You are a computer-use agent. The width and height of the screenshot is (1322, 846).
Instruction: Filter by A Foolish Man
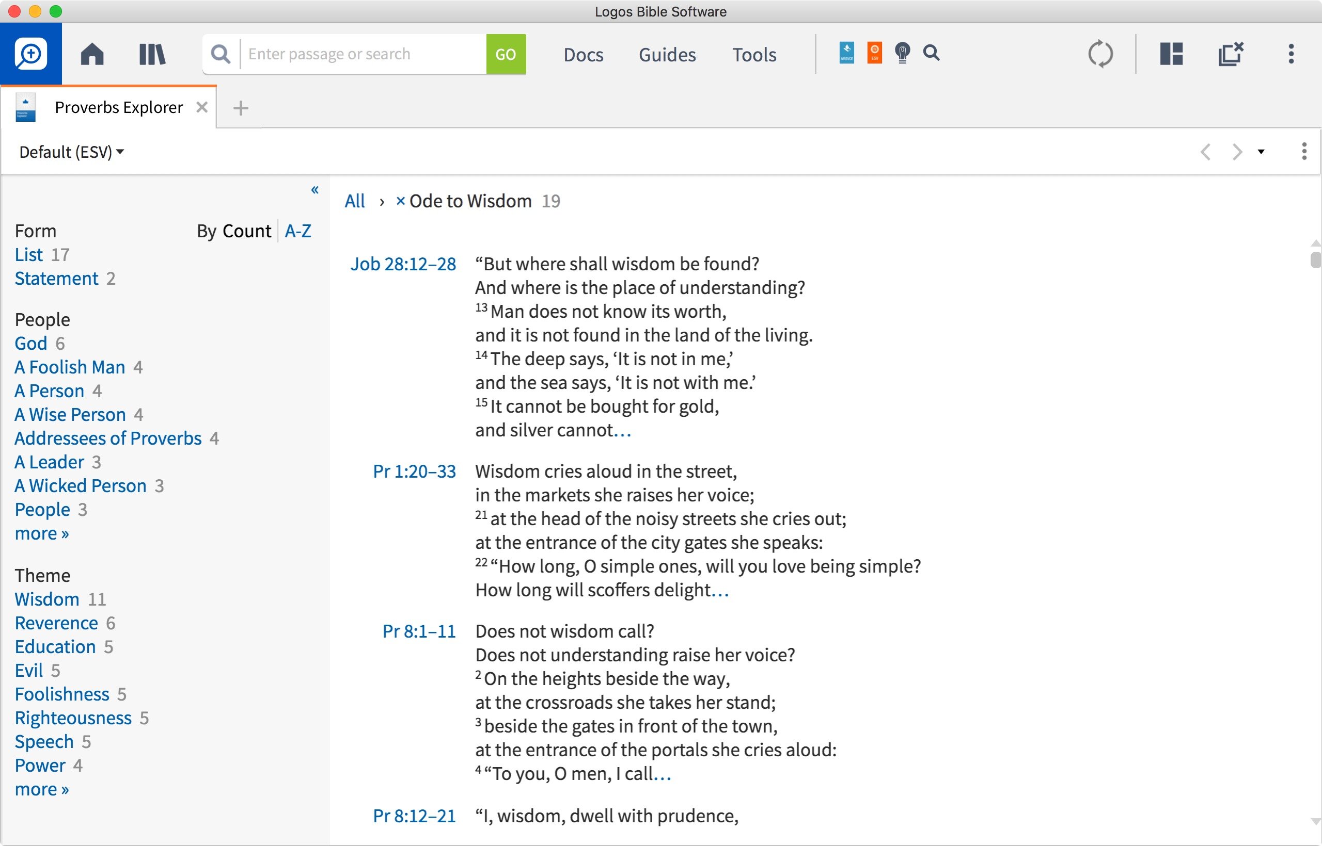(x=70, y=366)
